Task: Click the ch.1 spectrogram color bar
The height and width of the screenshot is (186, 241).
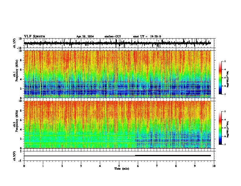Action: 220,78
